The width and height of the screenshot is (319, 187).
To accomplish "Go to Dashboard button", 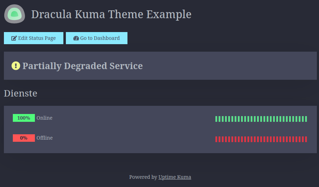I will pos(96,38).
